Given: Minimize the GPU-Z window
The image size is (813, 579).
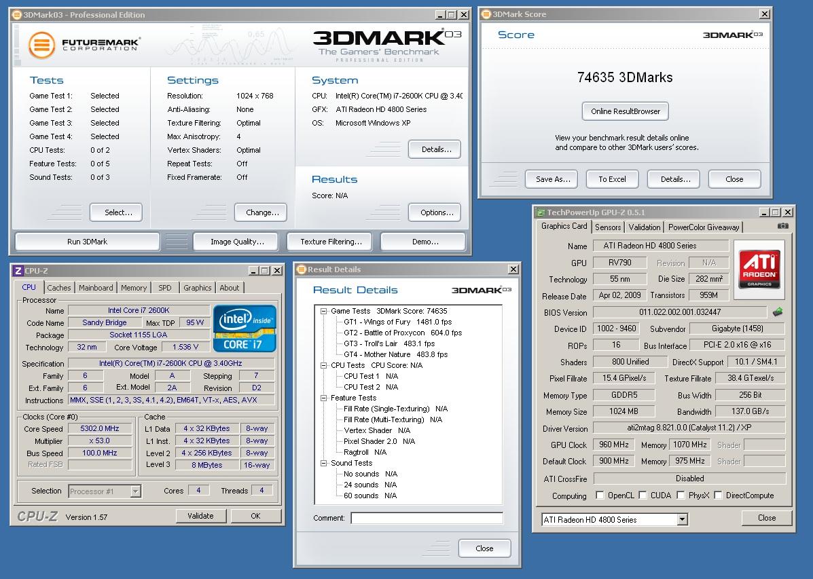Looking at the screenshot, I should (764, 212).
